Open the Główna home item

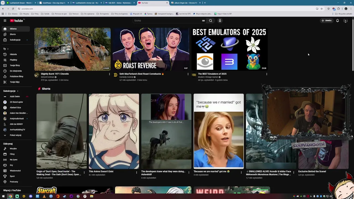[15, 29]
